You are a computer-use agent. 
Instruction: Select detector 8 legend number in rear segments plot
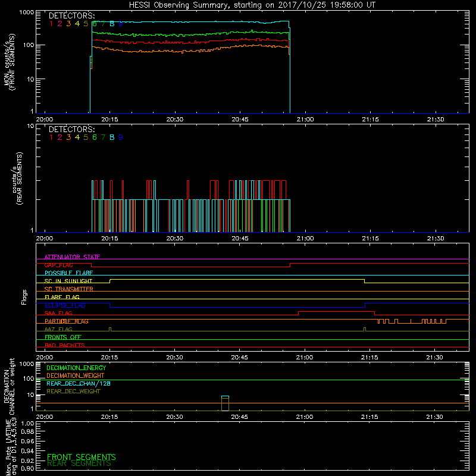[x=112, y=137]
